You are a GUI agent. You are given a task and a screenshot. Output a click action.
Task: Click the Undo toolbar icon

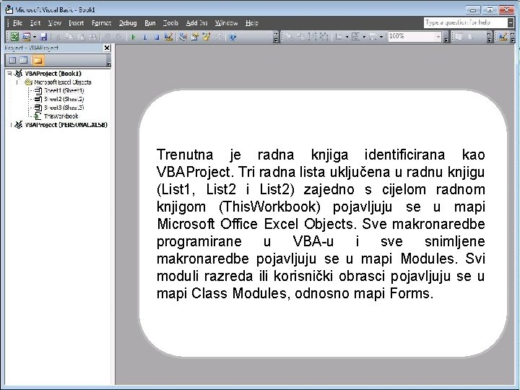108,37
